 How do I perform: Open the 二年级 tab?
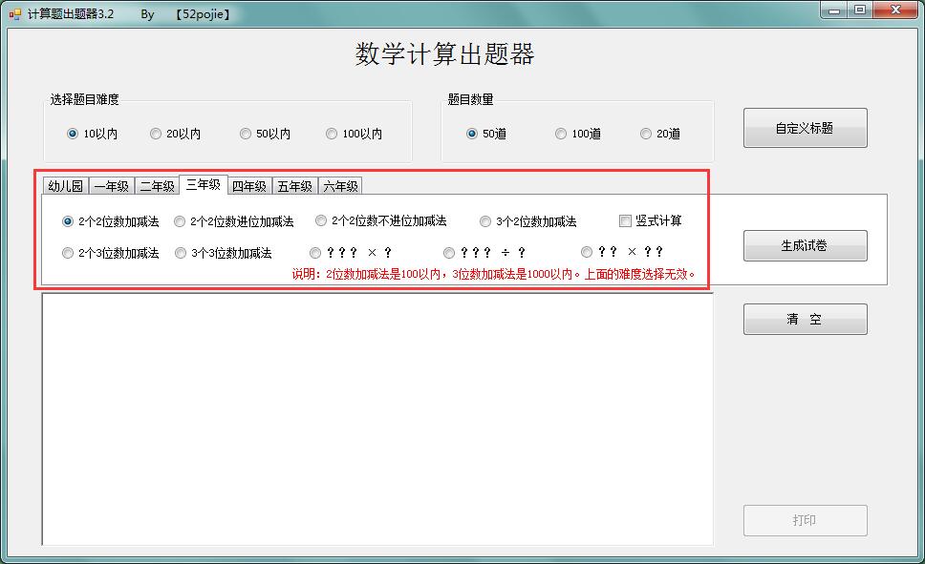(x=157, y=186)
